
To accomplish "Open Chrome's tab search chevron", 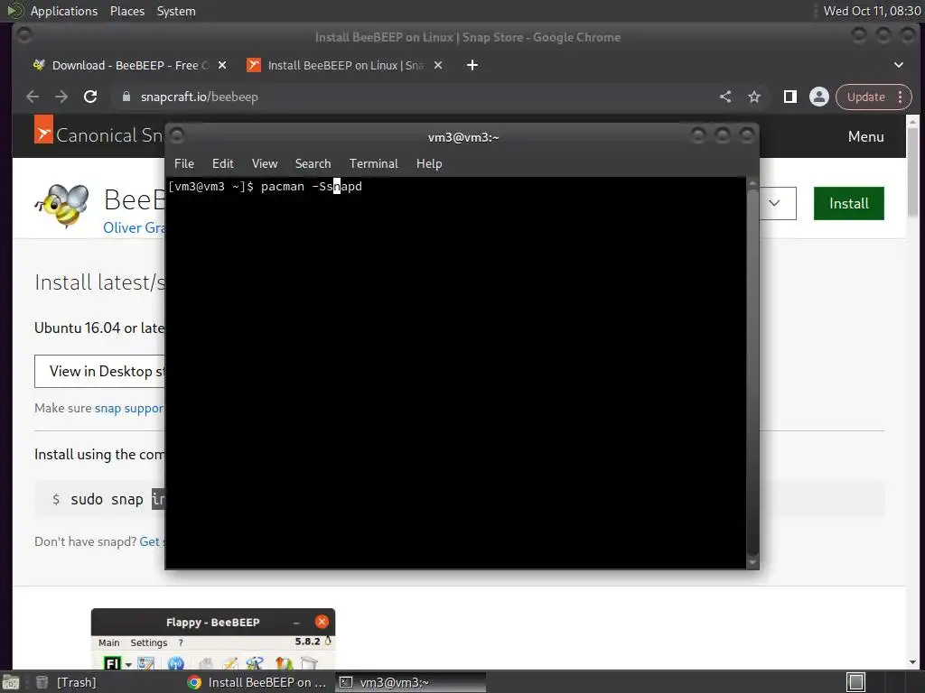I will click(x=899, y=65).
